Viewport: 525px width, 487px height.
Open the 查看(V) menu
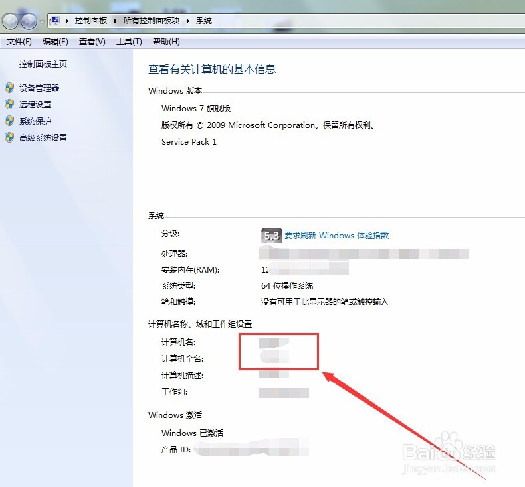(92, 42)
